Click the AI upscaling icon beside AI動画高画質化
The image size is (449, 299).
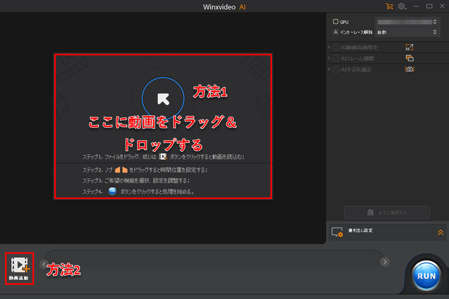click(409, 47)
